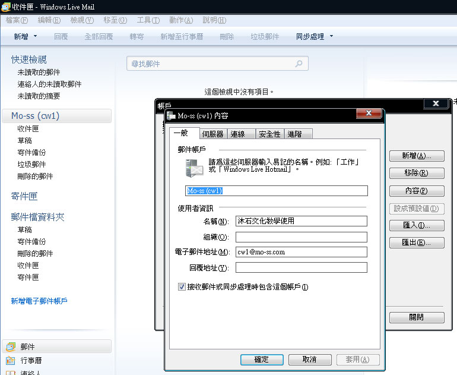Click the Windows Live Mail title bar icon

(5, 7)
